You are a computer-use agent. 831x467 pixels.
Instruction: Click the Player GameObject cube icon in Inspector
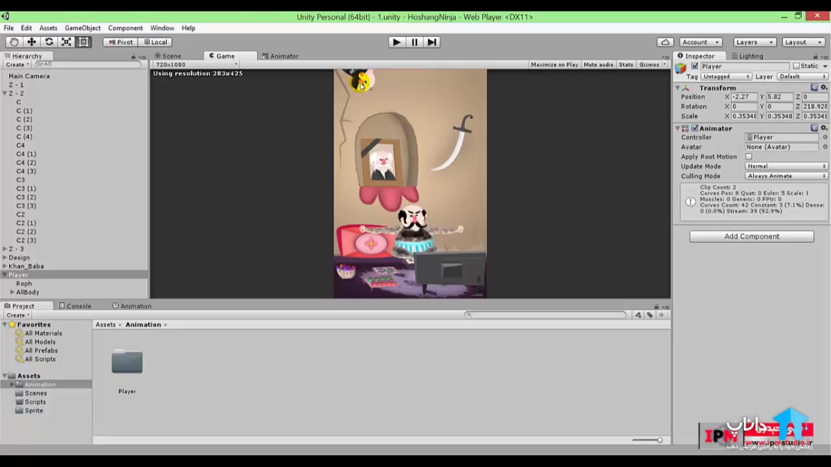pyautogui.click(x=680, y=67)
